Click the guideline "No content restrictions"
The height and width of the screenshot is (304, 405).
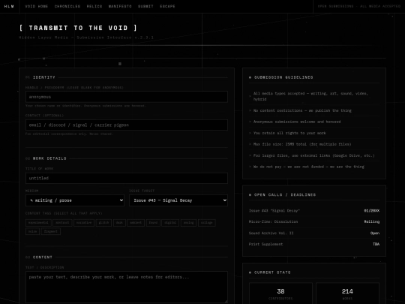314,110
